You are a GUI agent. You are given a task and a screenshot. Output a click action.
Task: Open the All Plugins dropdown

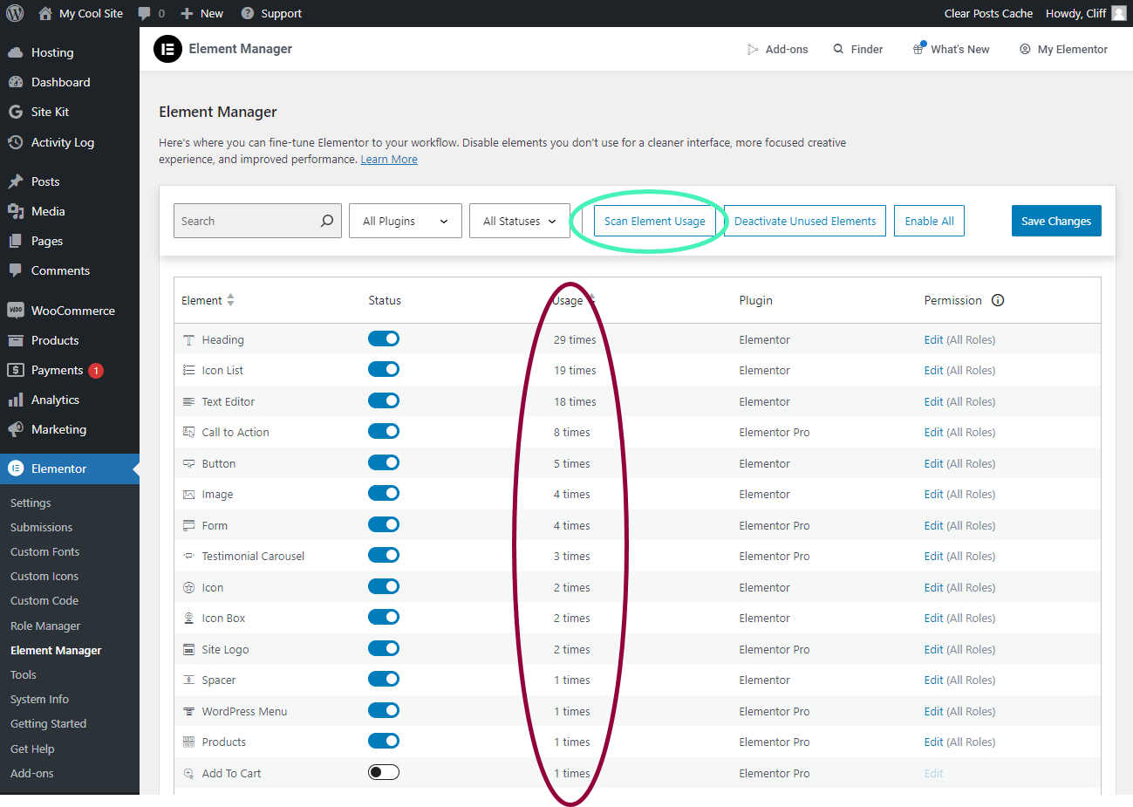coord(406,221)
